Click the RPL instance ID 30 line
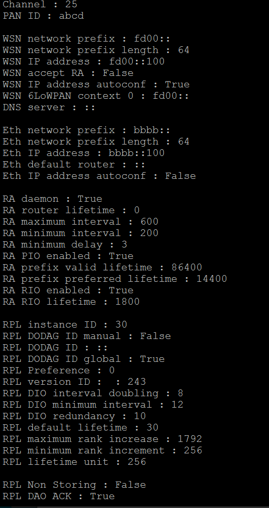This screenshot has height=508, width=269. 65,324
